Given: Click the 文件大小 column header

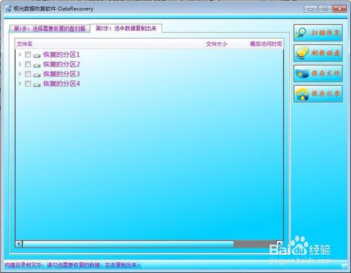Looking at the screenshot, I should pos(216,44).
